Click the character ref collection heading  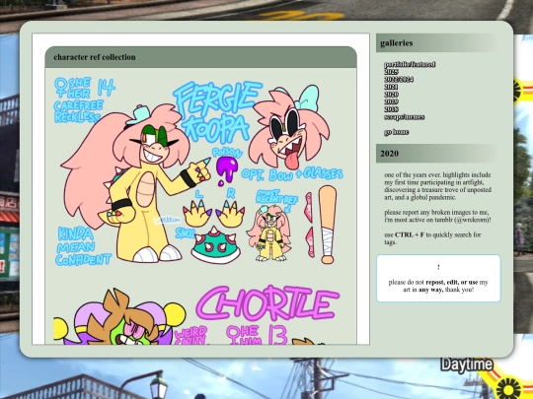coord(95,57)
